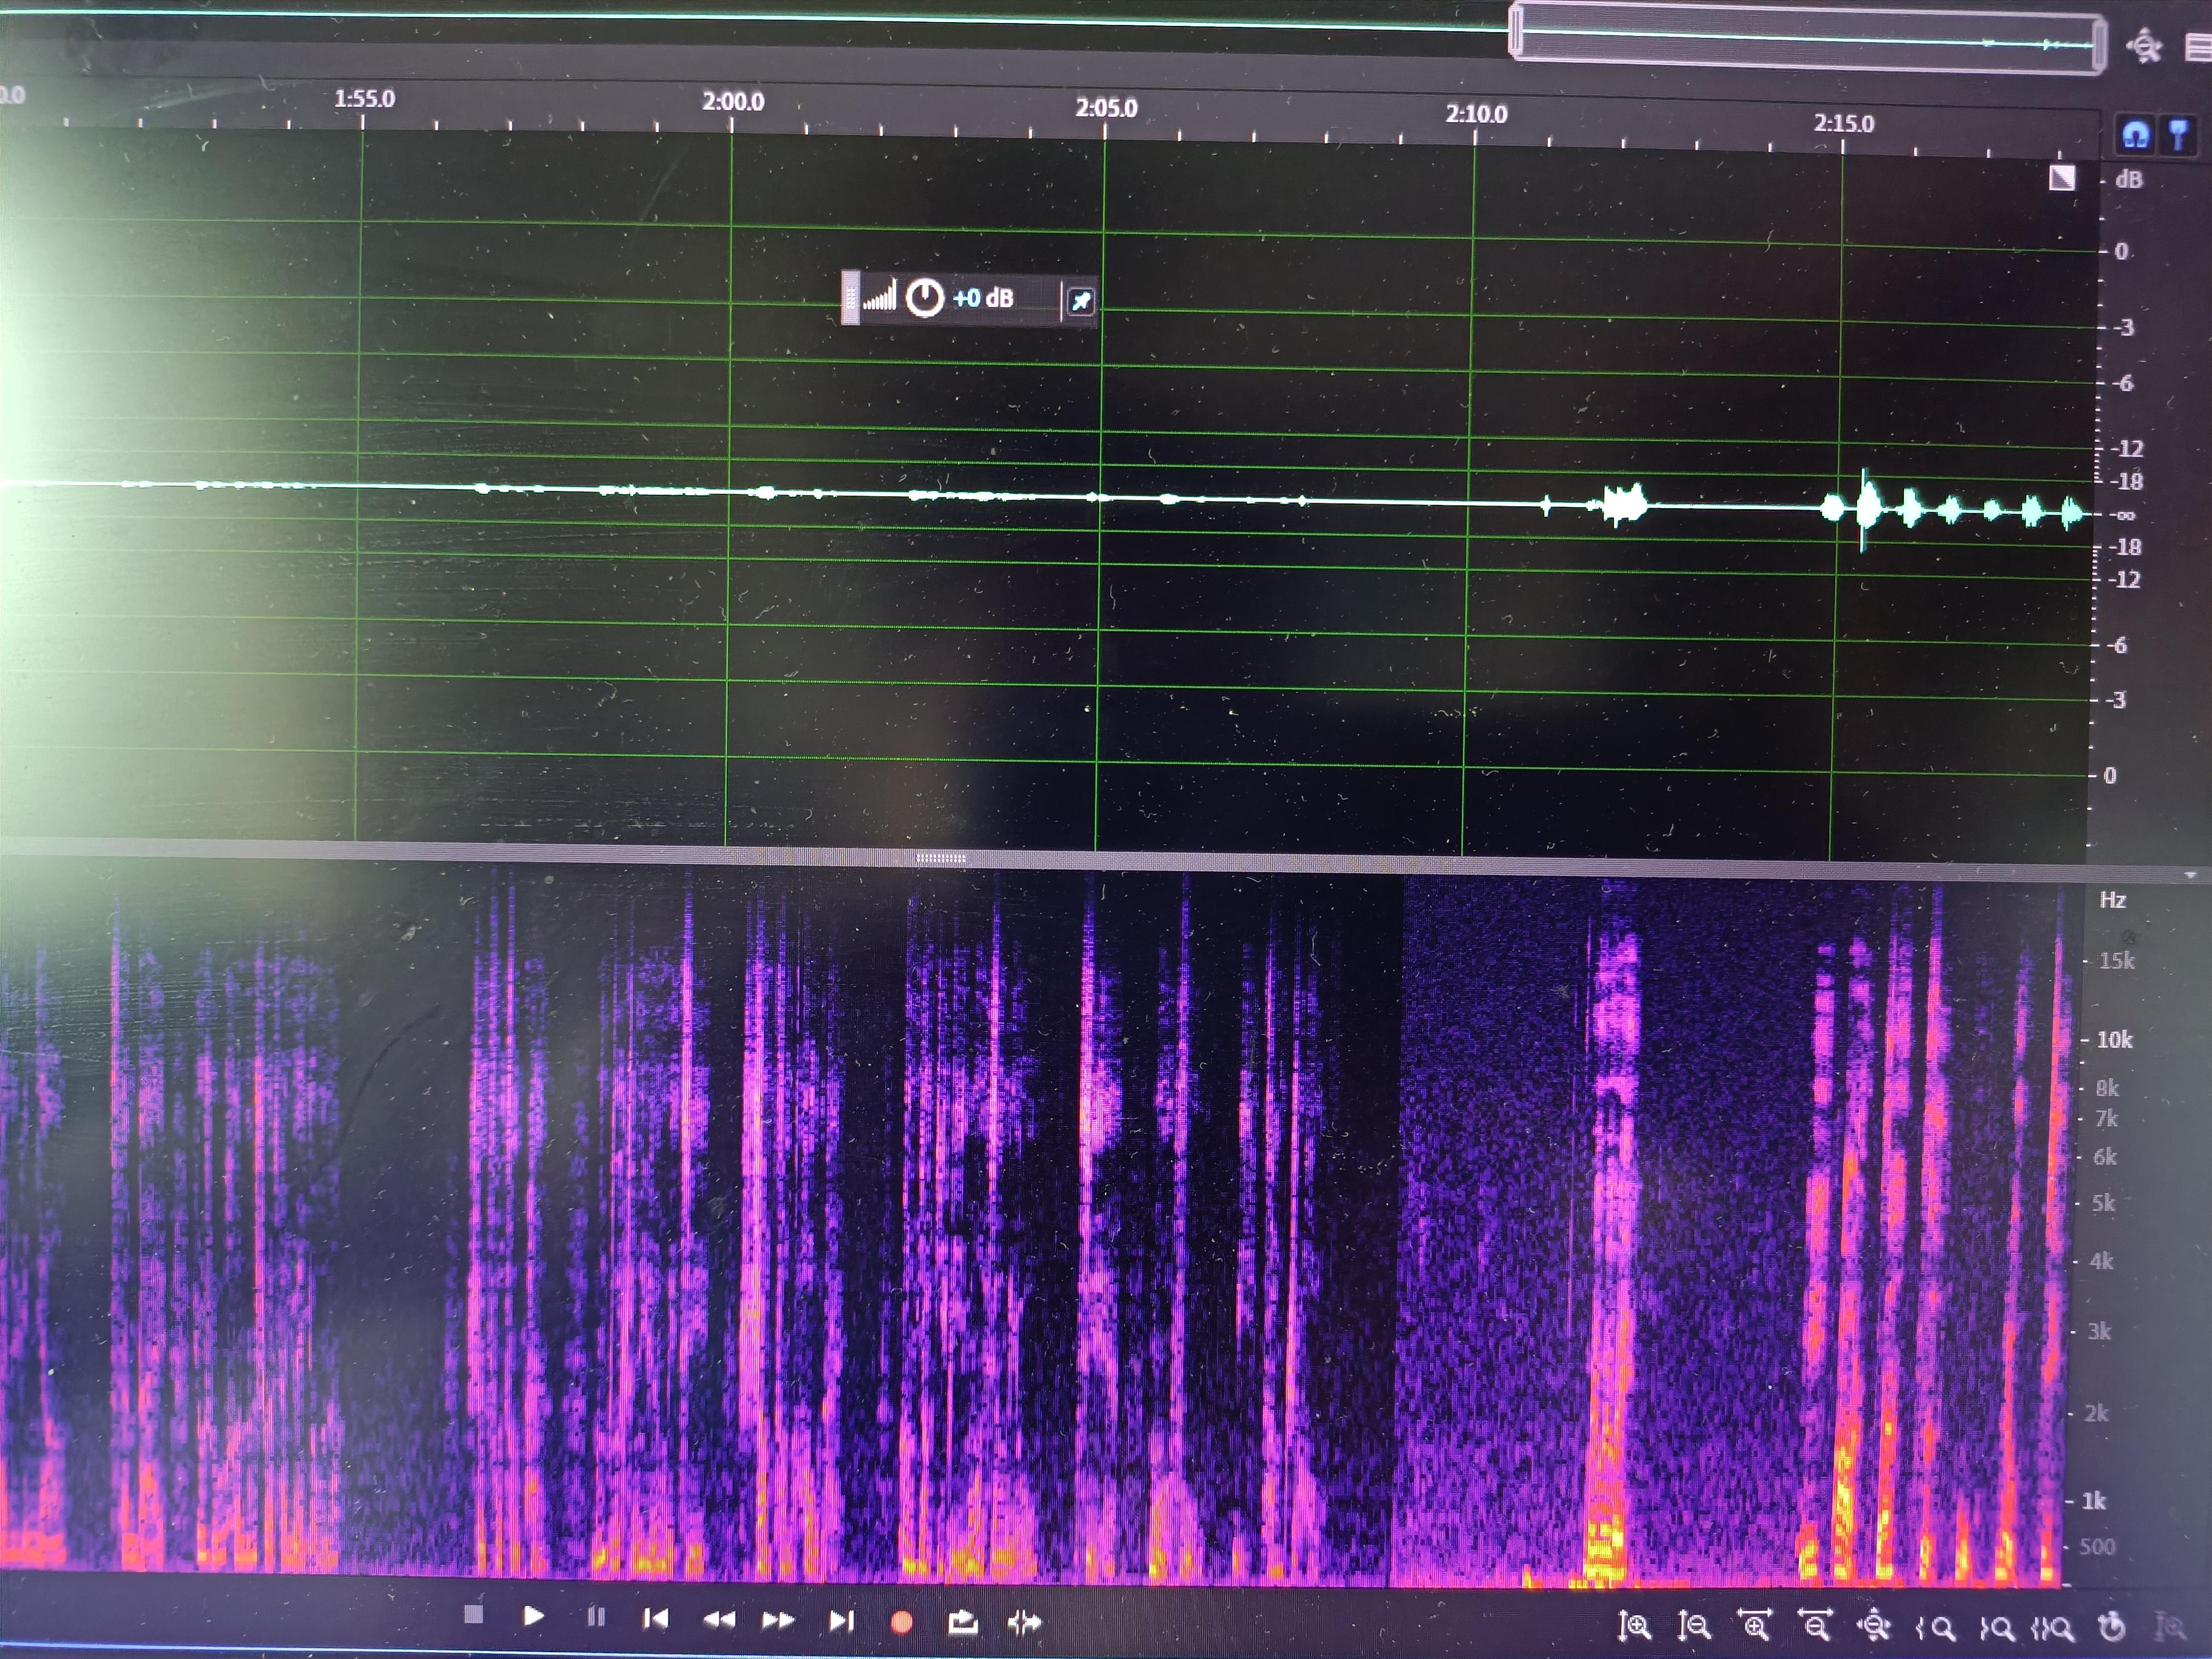The image size is (2212, 1659).
Task: Pin the volume HUD overlay
Action: (1081, 301)
